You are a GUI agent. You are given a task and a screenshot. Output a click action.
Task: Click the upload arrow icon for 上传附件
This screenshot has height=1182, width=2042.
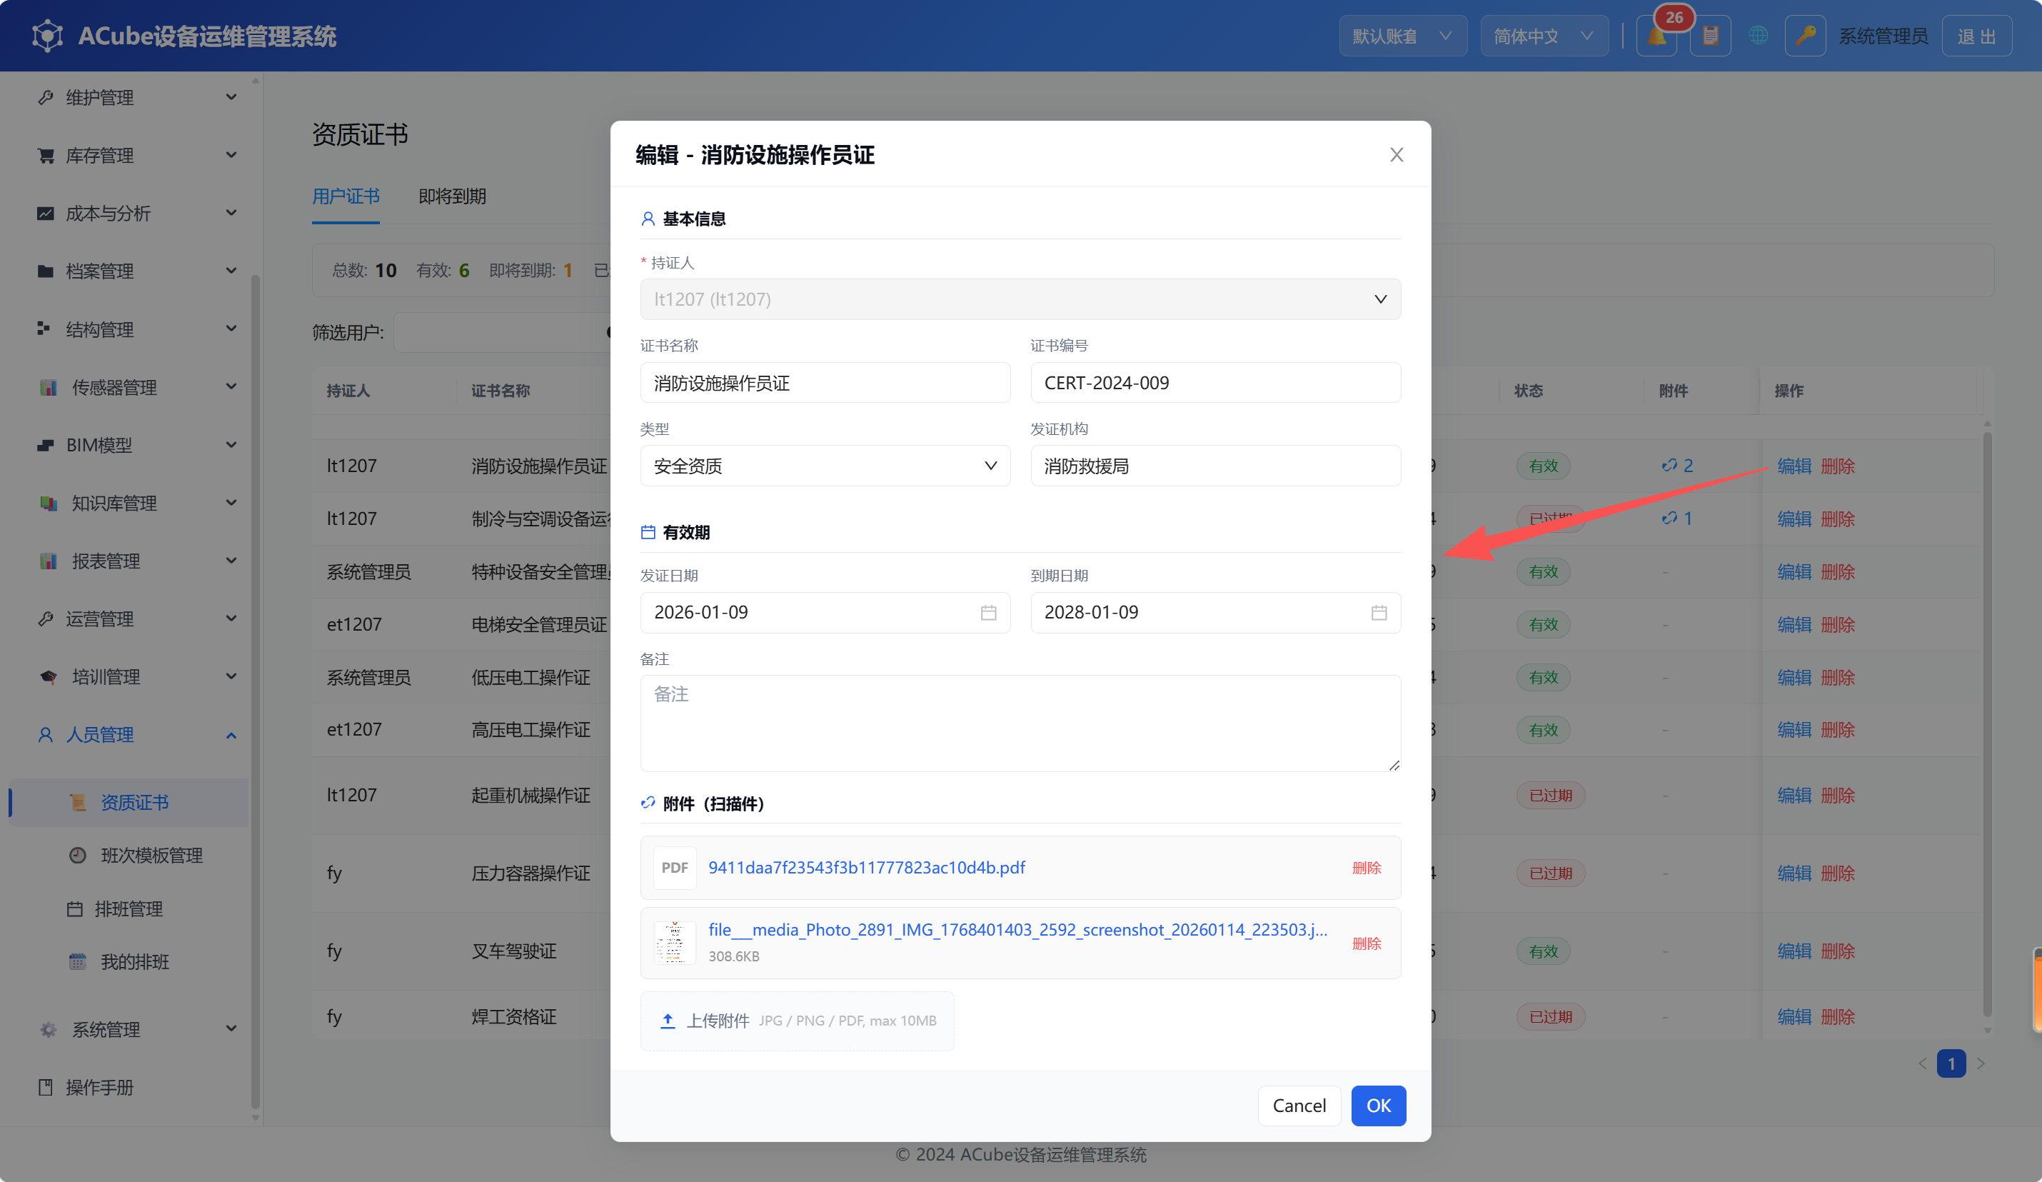(x=668, y=1021)
